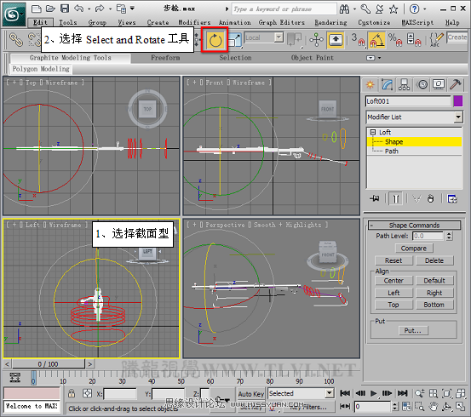This screenshot has height=417, width=471.
Task: Open the Create panel sun icon
Action: click(x=370, y=85)
